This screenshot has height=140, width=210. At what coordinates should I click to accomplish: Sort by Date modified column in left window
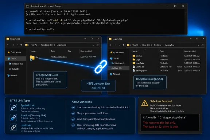coord(86,51)
